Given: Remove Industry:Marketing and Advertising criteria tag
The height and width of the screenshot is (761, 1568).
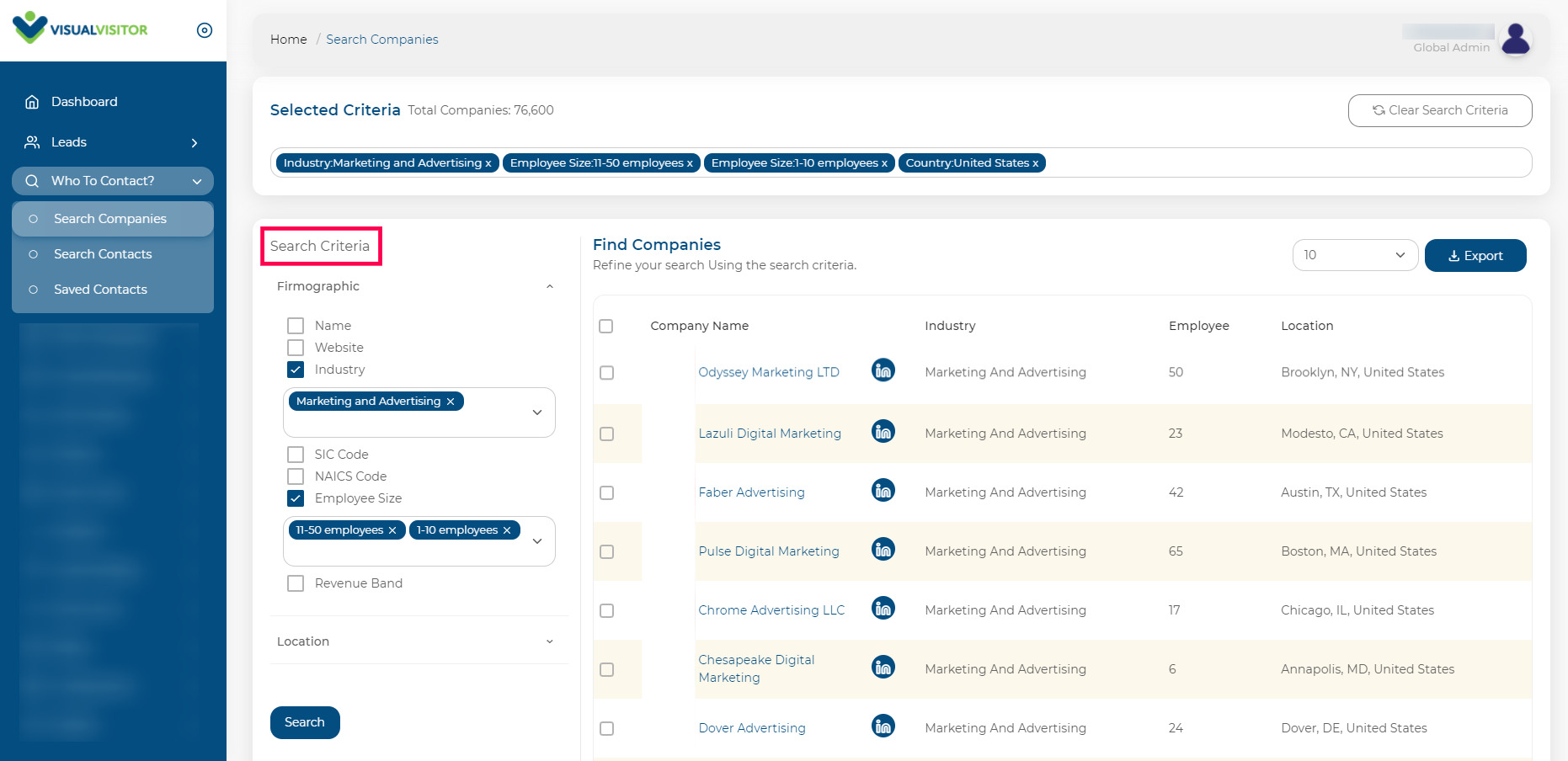Looking at the screenshot, I should point(488,163).
